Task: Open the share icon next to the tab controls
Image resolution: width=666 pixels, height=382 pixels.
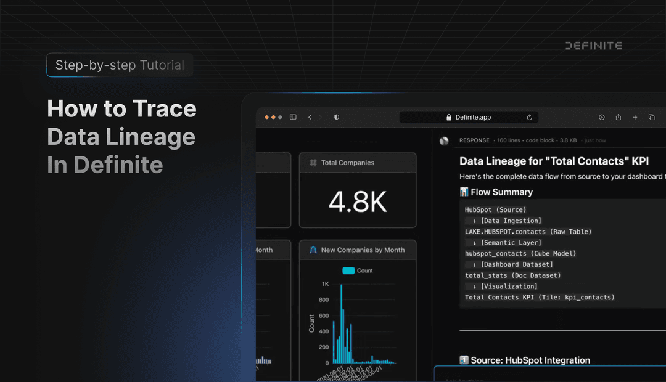Action: (619, 116)
